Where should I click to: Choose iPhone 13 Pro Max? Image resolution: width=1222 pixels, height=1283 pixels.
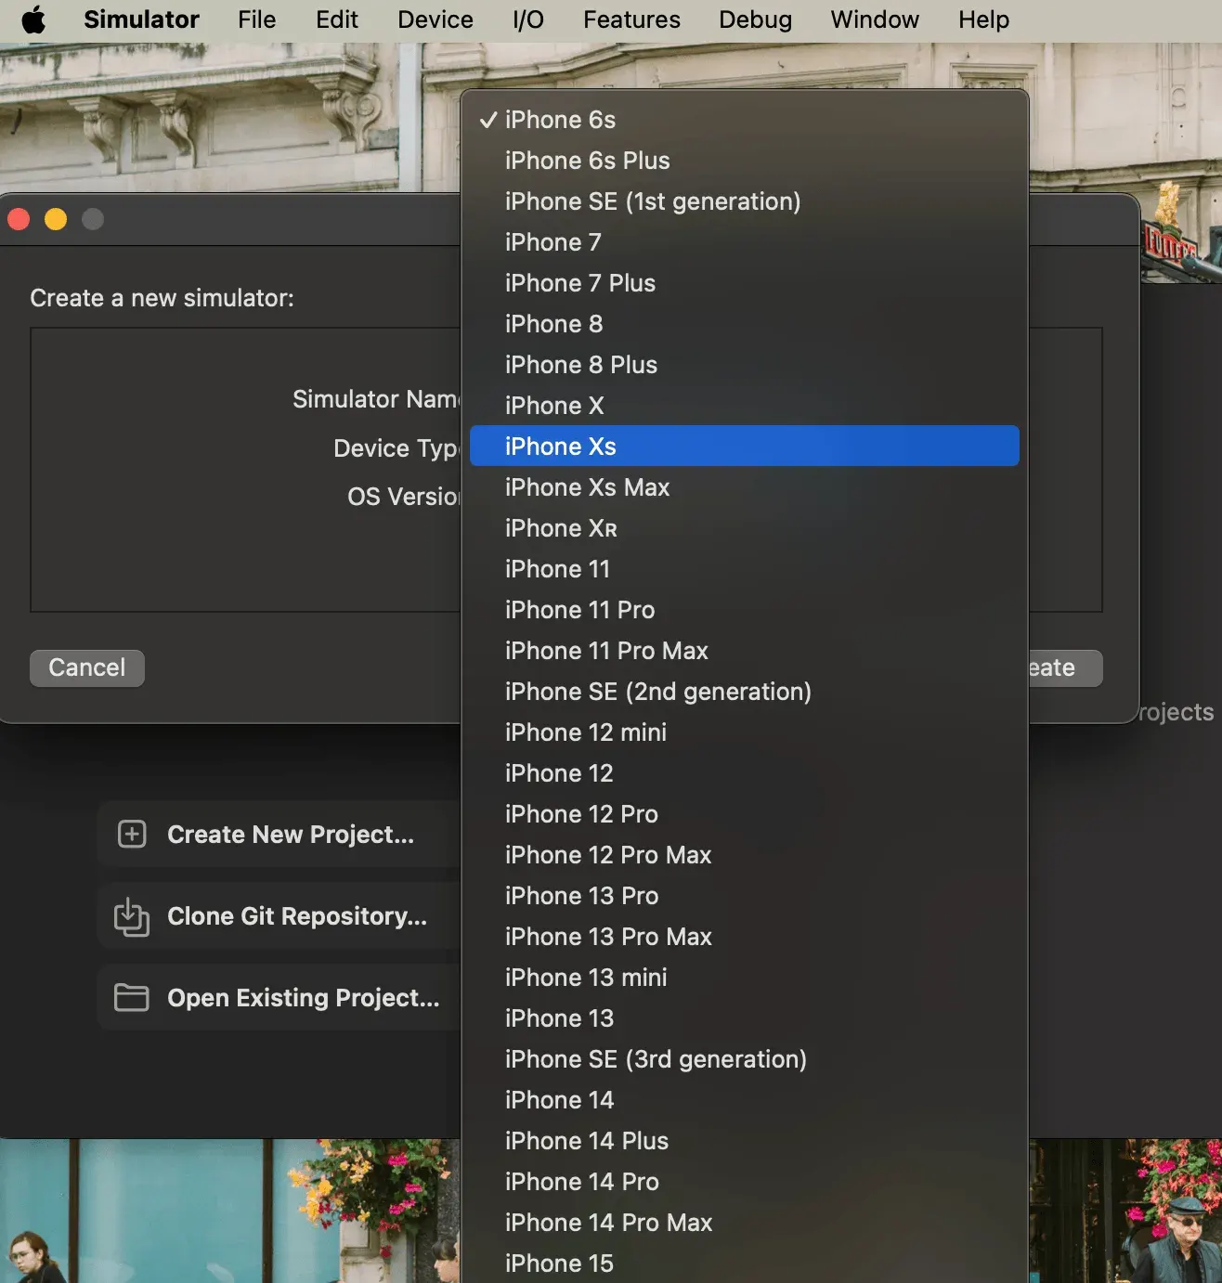coord(745,937)
